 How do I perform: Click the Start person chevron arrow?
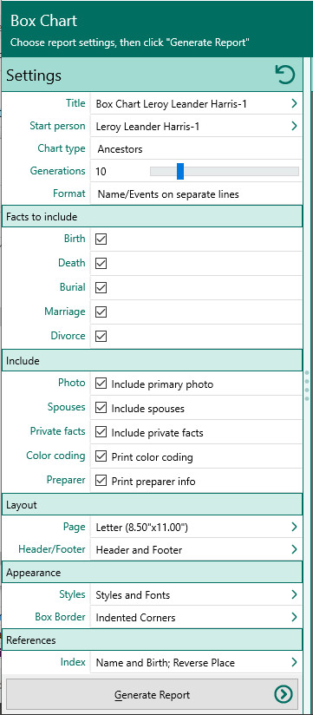[x=294, y=126]
